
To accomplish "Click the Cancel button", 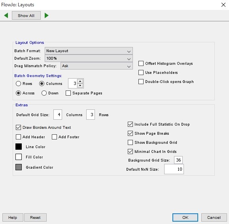I will 214,218.
